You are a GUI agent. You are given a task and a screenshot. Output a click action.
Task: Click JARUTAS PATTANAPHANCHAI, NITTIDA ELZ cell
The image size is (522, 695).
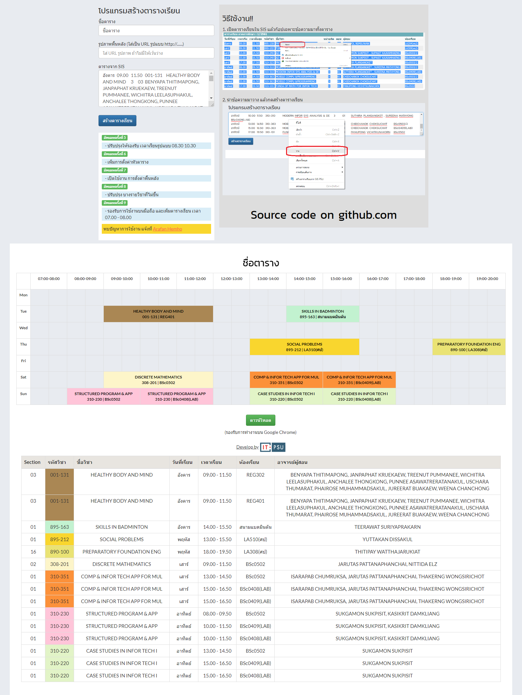coord(388,564)
